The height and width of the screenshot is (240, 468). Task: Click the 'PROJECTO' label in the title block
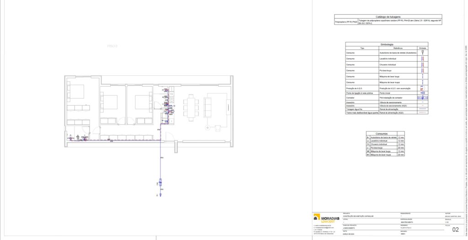pyautogui.click(x=346, y=214)
